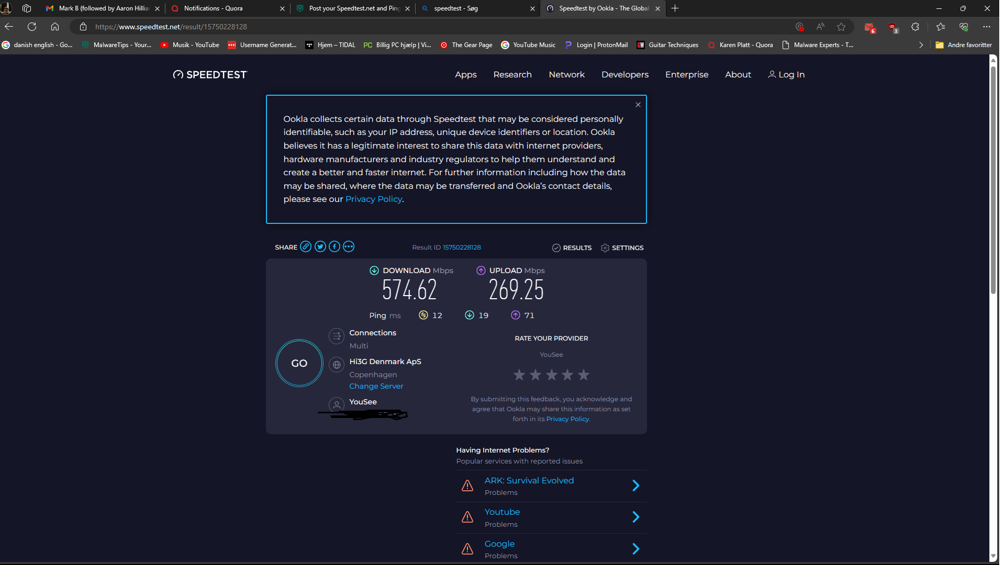Screen dimensions: 1005x565
Task: Share result via Facebook icon
Action: click(x=334, y=247)
